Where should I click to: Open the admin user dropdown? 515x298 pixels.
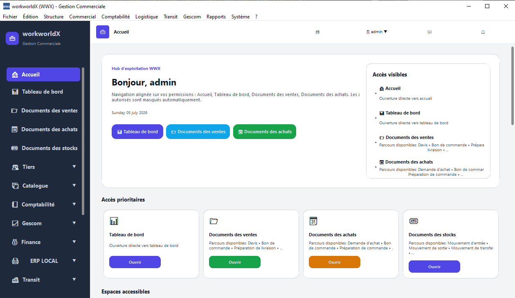377,32
